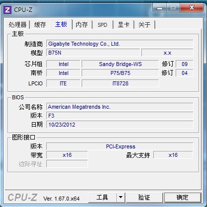Open the SPD tab
Viewport: 207px width, 207px height.
103,25
